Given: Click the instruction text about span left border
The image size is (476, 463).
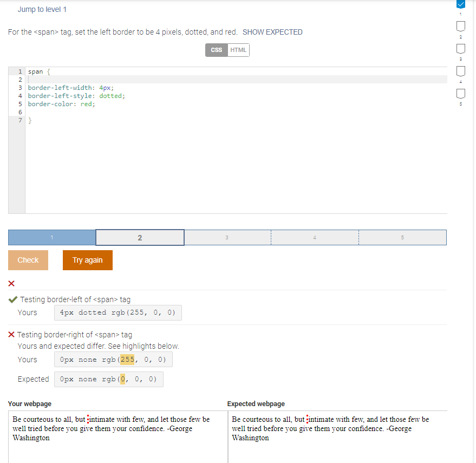Looking at the screenshot, I should coord(122,32).
